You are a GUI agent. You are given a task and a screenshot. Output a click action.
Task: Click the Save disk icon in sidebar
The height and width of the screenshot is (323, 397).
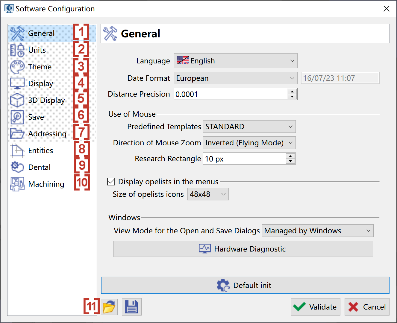pyautogui.click(x=17, y=117)
